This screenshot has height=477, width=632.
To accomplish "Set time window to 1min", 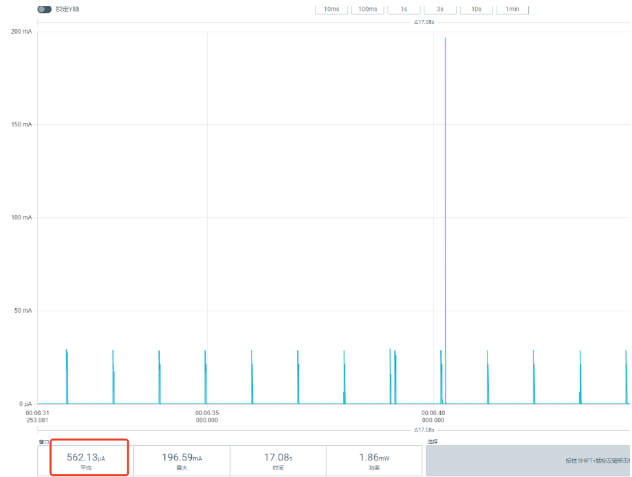I will click(512, 9).
